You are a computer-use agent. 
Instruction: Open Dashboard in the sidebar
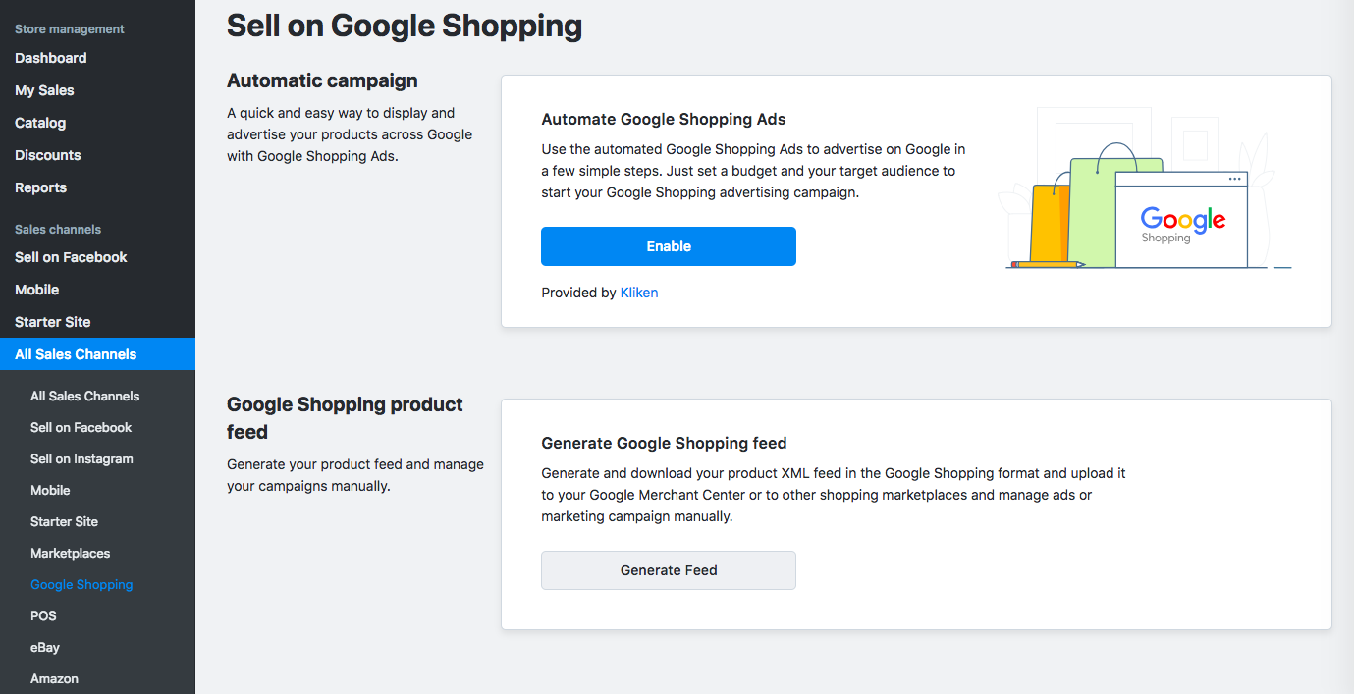click(51, 58)
